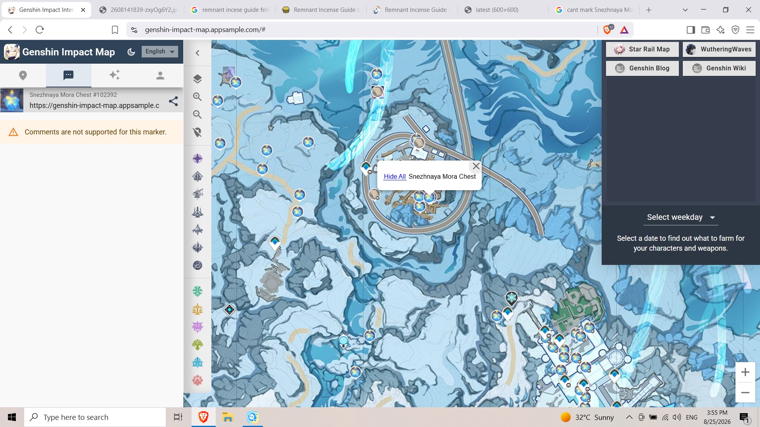Open the WutheringWaves map link
Image resolution: width=760 pixels, height=427 pixels.
point(719,49)
